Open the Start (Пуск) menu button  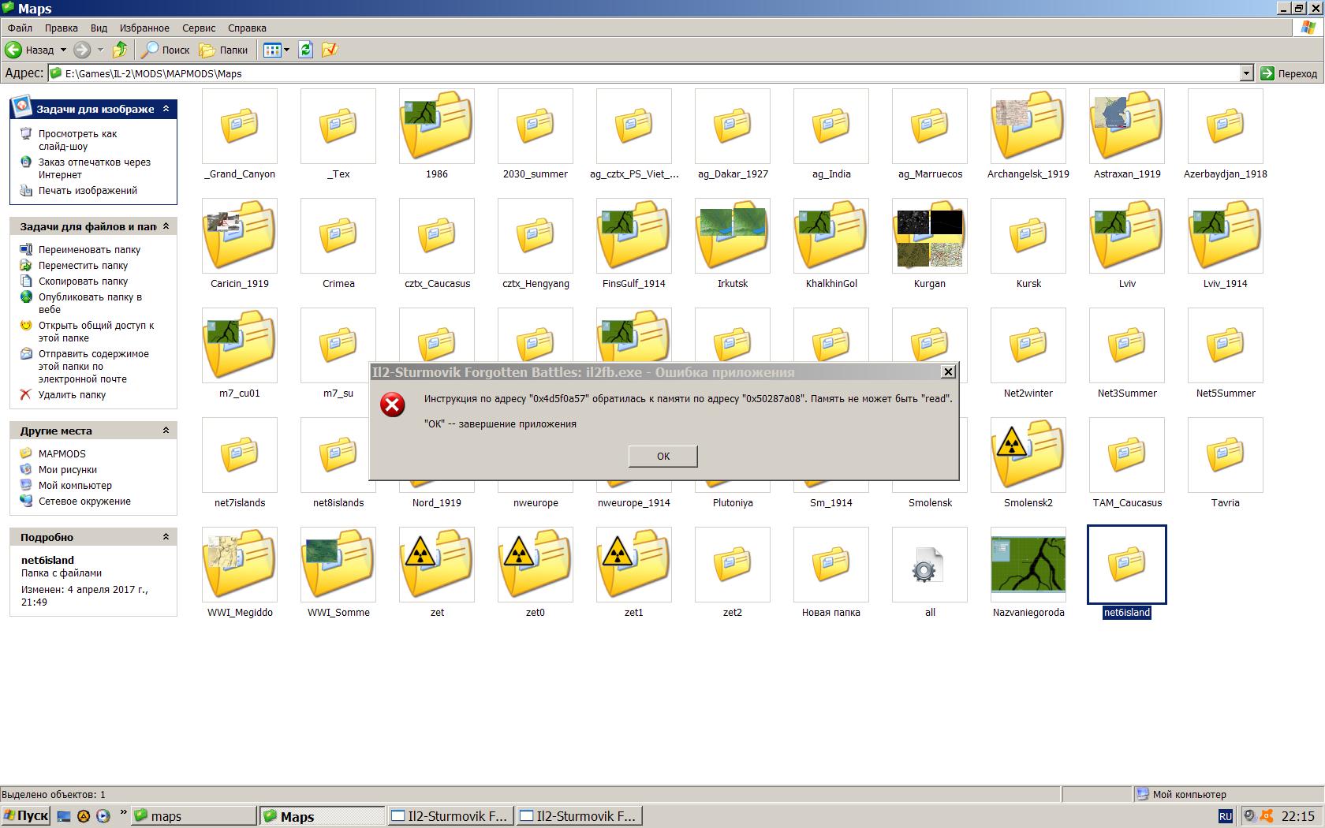point(26,816)
